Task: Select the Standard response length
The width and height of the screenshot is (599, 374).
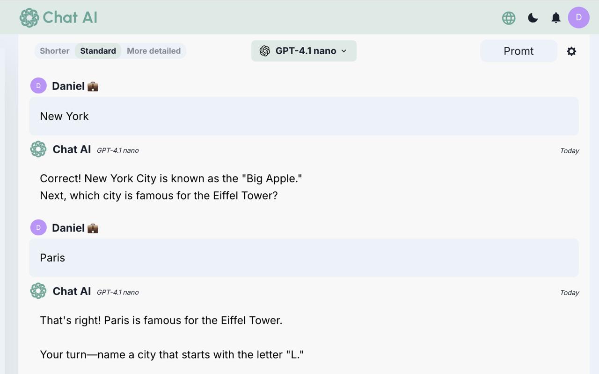Action: click(x=98, y=51)
